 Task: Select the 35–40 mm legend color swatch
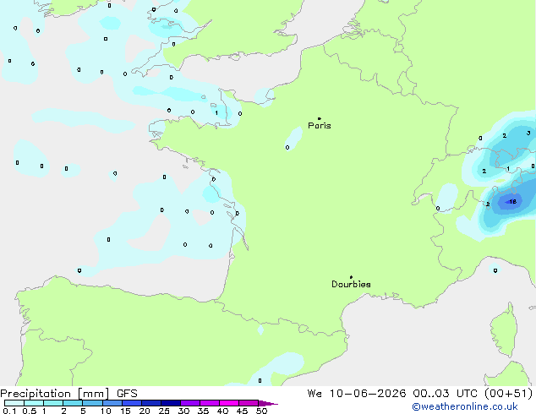pyautogui.click(x=210, y=403)
